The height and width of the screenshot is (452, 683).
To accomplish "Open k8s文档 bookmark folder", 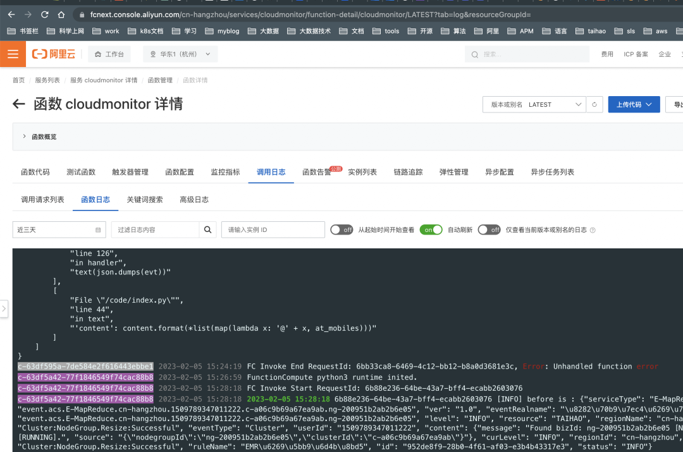I will (145, 32).
